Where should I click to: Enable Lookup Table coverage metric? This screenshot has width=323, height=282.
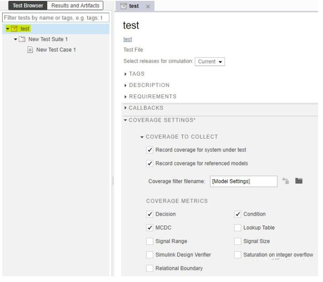click(x=238, y=228)
